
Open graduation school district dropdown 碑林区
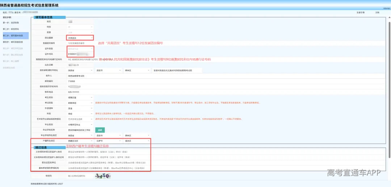(x=138, y=135)
